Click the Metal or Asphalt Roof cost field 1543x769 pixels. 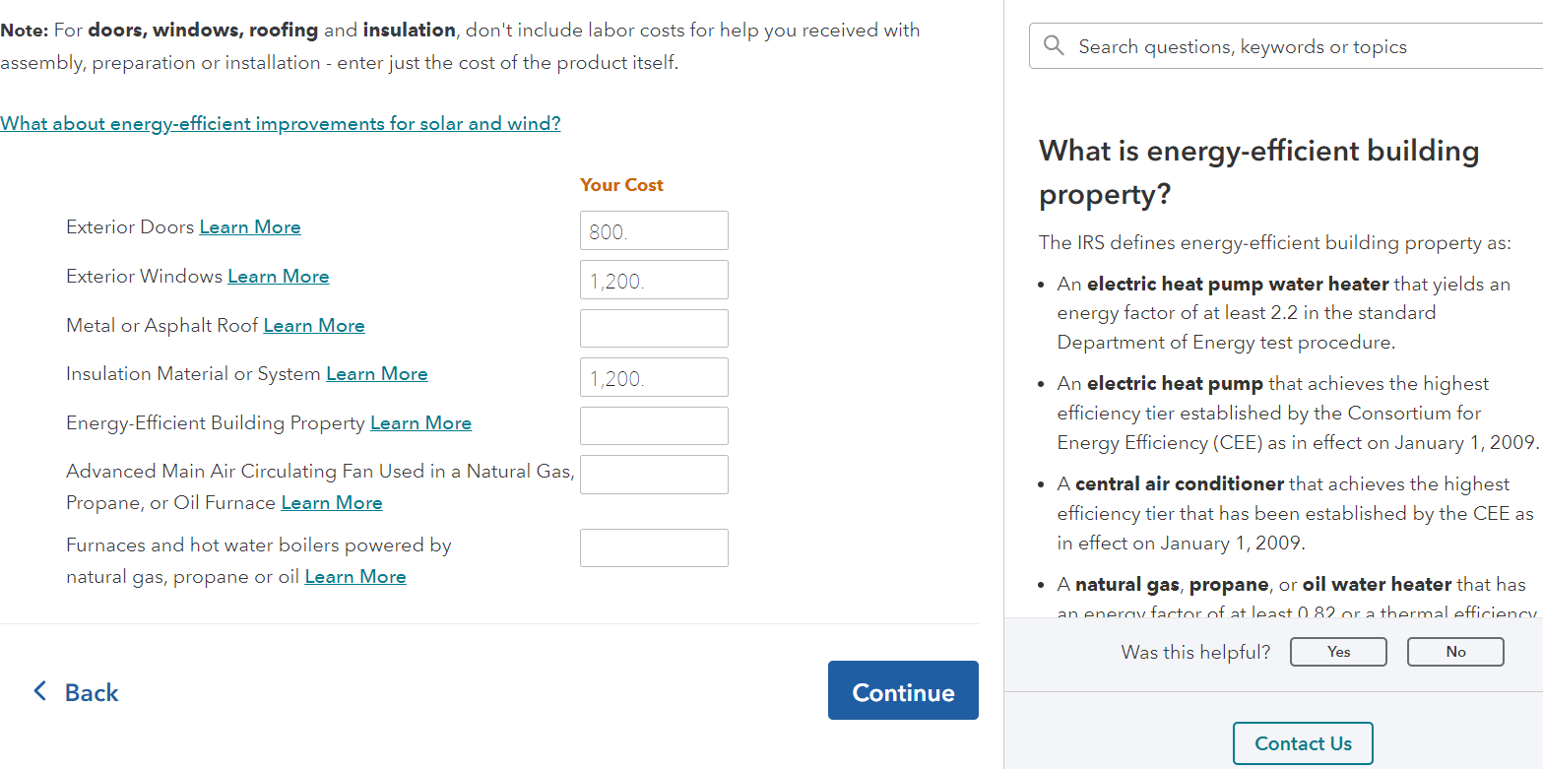654,328
